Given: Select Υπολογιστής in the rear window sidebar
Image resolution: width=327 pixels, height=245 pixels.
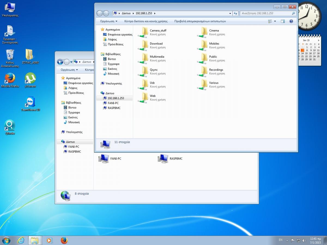Looking at the screenshot, I should point(72,132).
